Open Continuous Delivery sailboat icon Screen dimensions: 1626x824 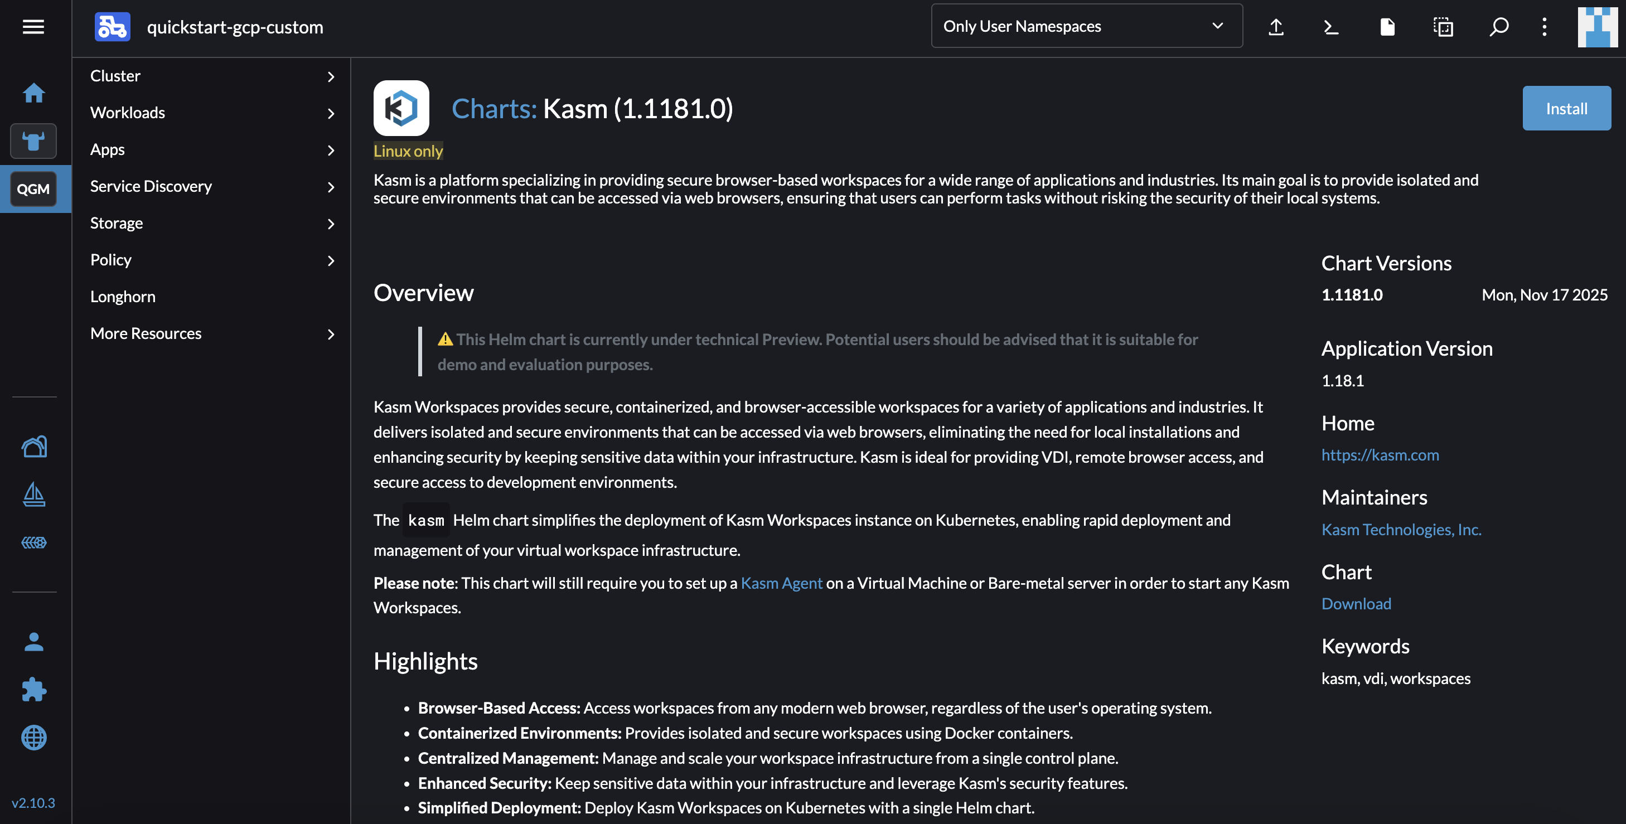pos(34,495)
